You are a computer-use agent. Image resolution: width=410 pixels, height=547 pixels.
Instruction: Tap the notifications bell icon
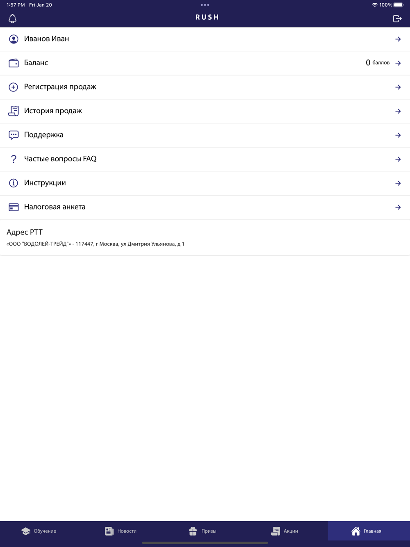(13, 18)
